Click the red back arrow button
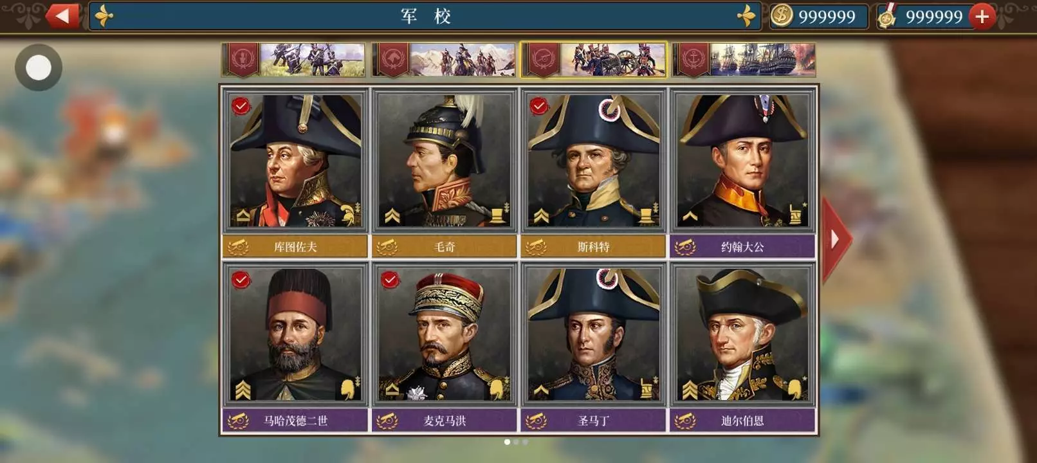 point(62,16)
